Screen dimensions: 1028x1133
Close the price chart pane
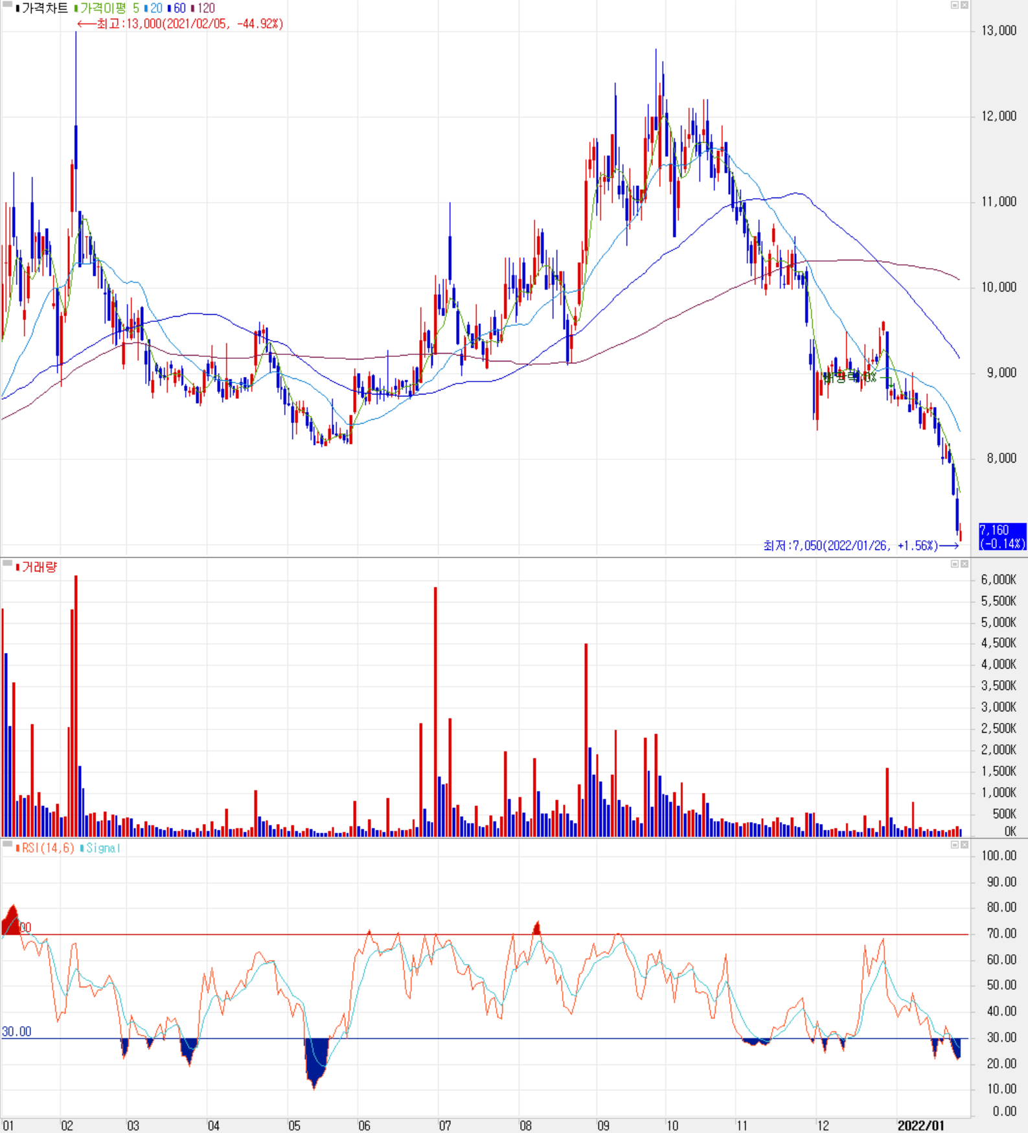pyautogui.click(x=964, y=5)
